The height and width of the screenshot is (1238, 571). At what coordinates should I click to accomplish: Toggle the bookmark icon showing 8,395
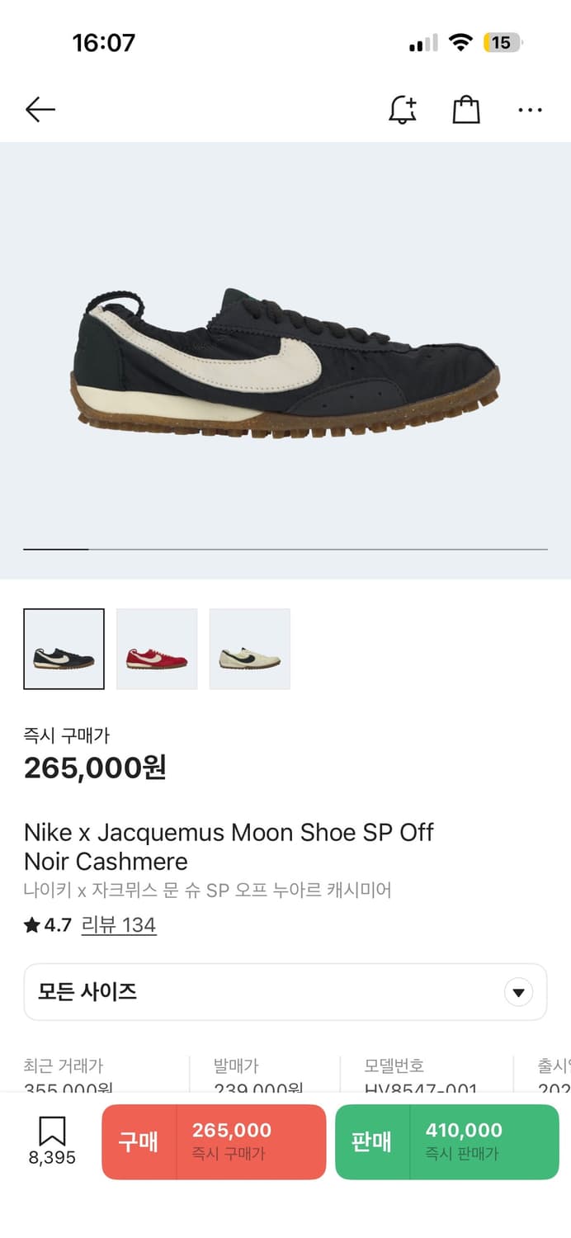coord(52,1140)
